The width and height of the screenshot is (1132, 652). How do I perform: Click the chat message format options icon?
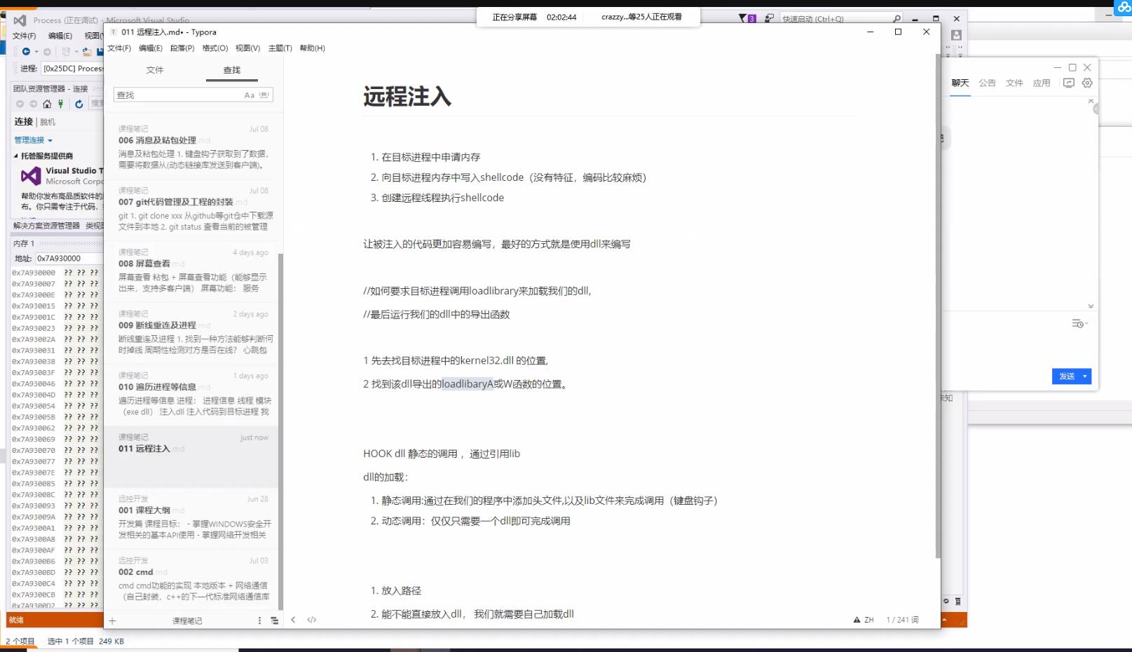[1079, 323]
